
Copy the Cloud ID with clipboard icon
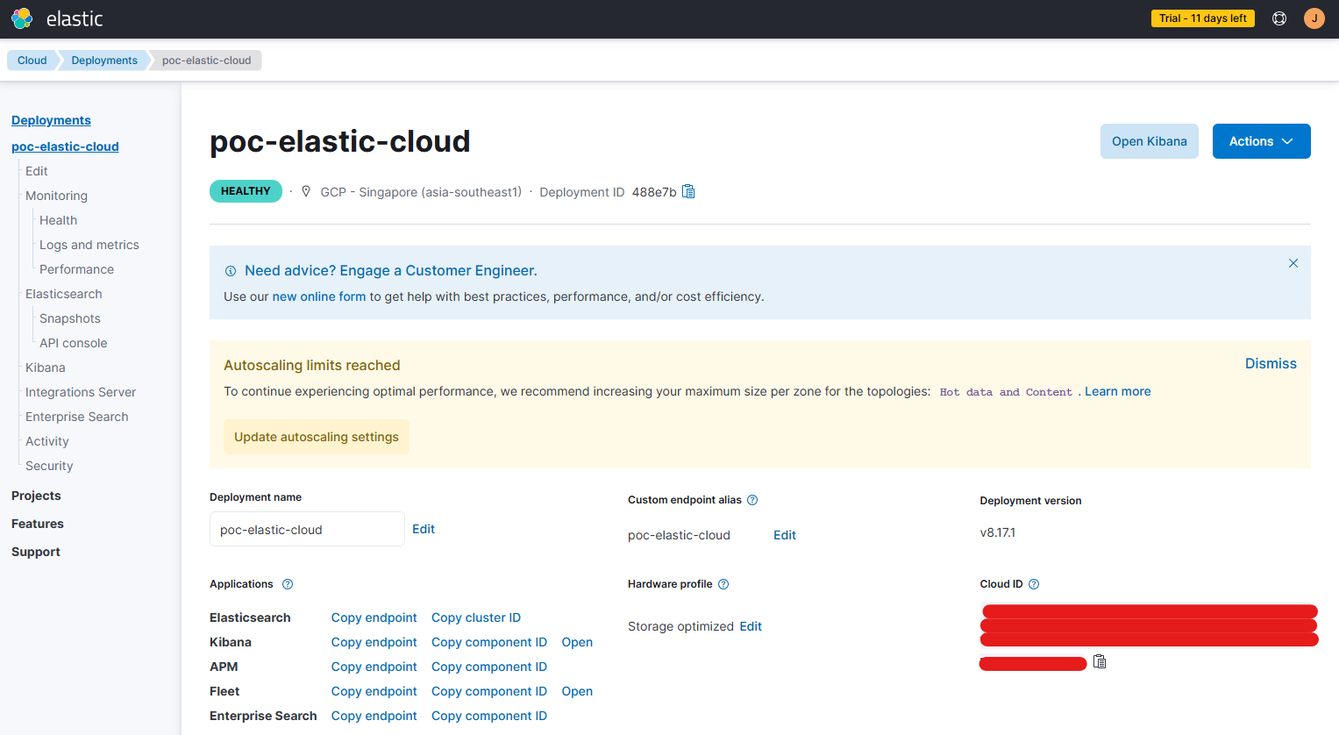(x=1100, y=662)
